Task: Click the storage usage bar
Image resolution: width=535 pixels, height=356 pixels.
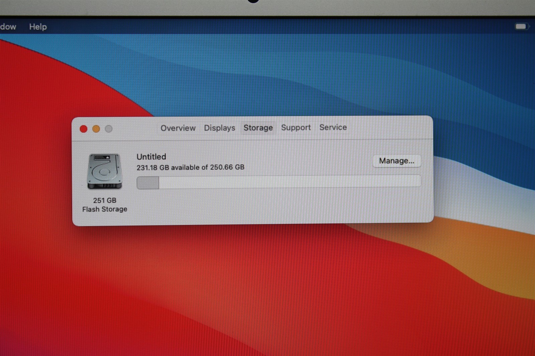Action: coord(278,182)
